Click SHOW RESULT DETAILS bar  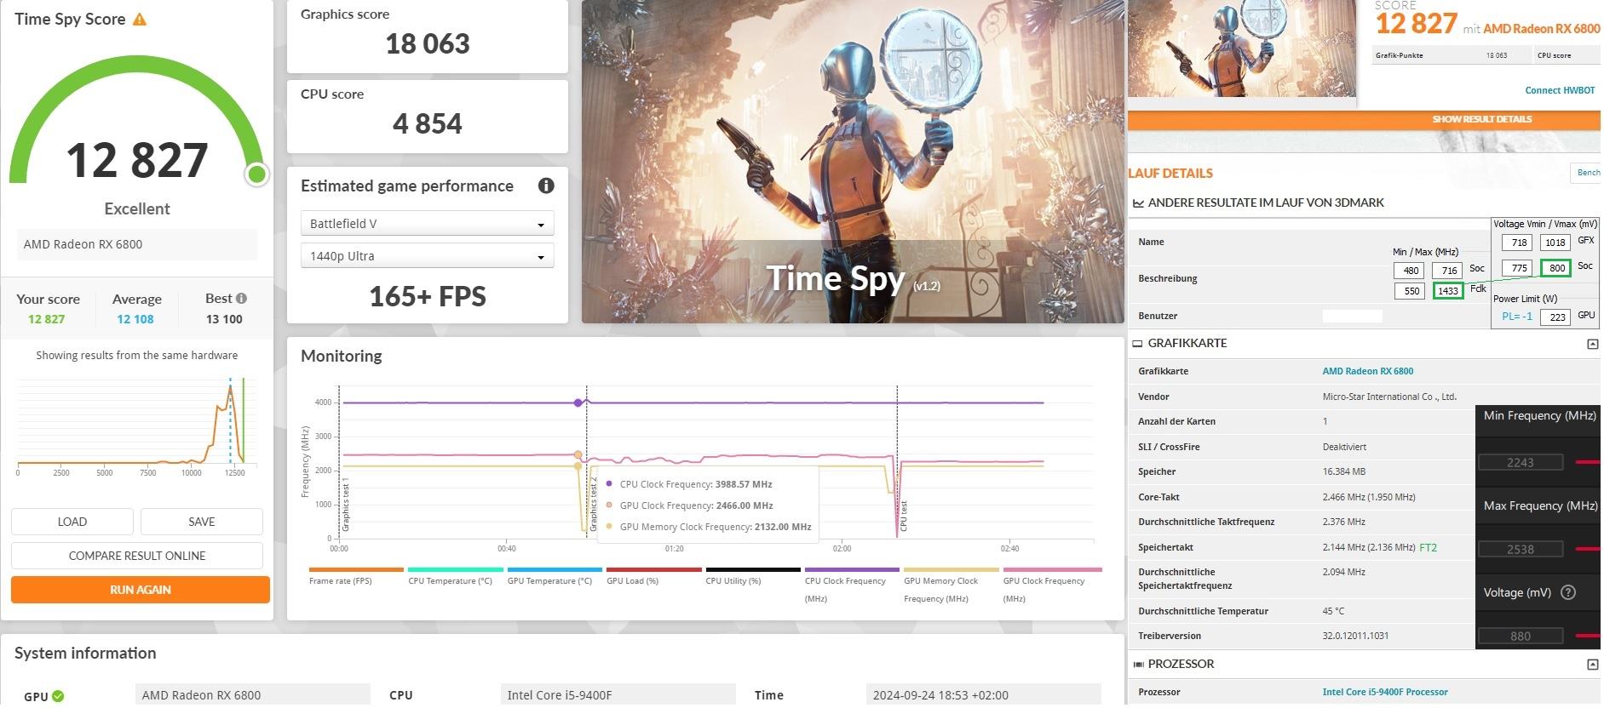(x=1364, y=120)
